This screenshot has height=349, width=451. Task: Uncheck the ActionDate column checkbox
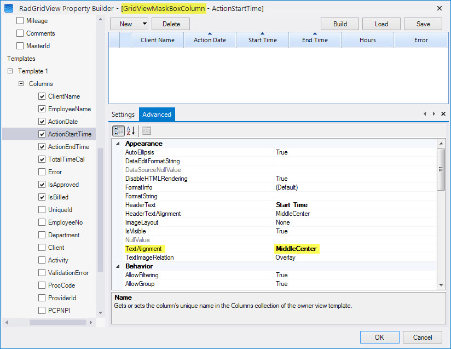click(42, 122)
